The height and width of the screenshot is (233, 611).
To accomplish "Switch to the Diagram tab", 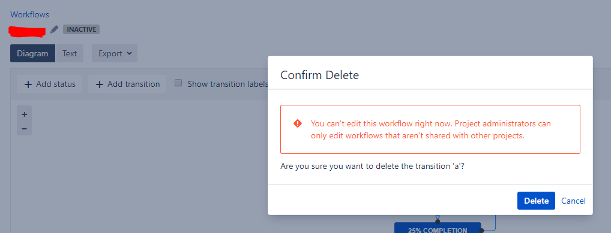I will point(33,53).
